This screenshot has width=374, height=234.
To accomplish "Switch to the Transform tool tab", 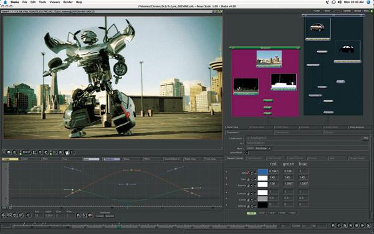I will pos(112,159).
